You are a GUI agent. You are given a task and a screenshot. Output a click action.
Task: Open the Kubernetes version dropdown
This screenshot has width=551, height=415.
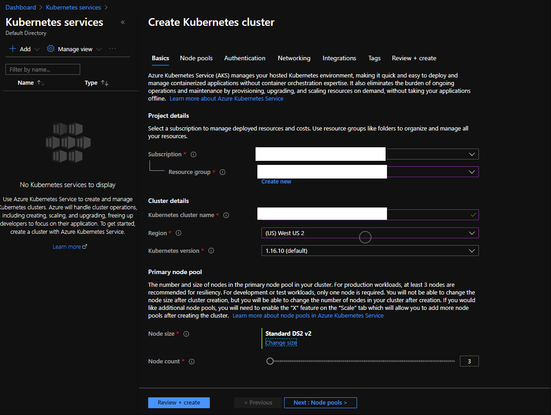point(370,251)
